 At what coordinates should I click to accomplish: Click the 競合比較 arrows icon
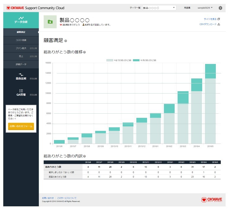click(21, 75)
